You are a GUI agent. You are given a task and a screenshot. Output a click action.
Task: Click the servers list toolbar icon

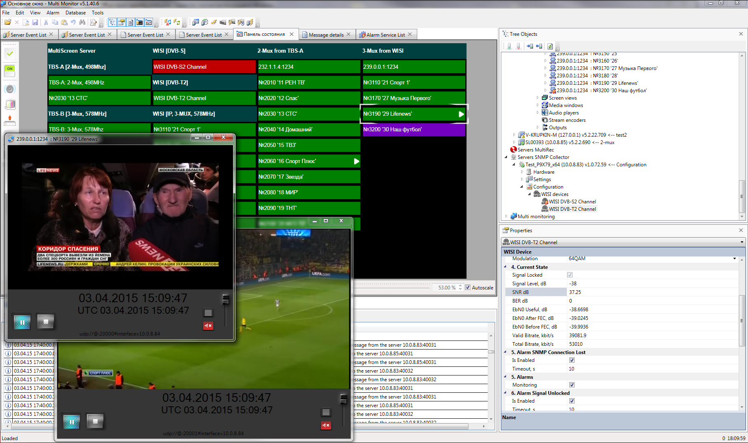click(196, 22)
